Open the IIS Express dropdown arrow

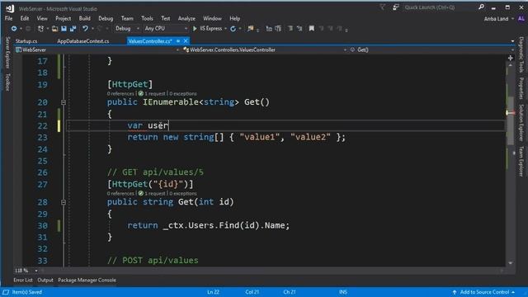tap(225, 29)
